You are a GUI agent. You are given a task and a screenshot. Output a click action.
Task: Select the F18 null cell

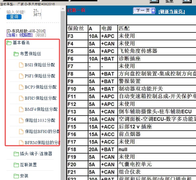[x=157, y=149]
